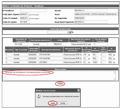This screenshot has height=109, width=121.
Task: Click % Utilizacion field in row 1
Action: pyautogui.click(x=111, y=55)
